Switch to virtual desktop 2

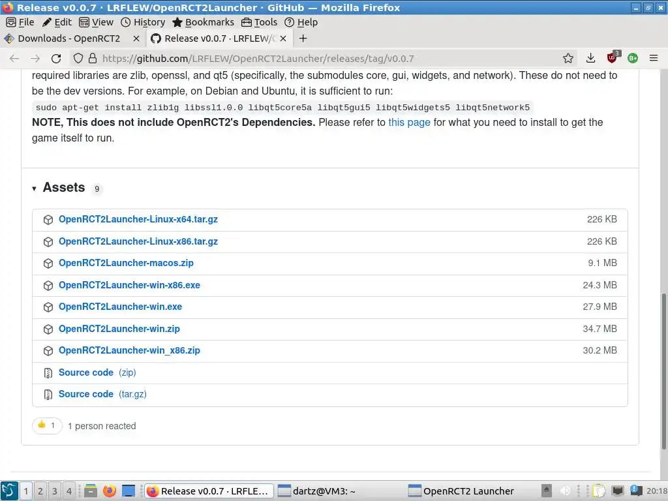(x=40, y=491)
